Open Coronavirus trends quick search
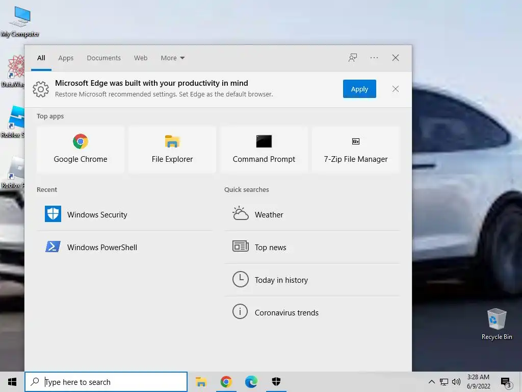Viewport: 522px width, 392px height. point(312,312)
